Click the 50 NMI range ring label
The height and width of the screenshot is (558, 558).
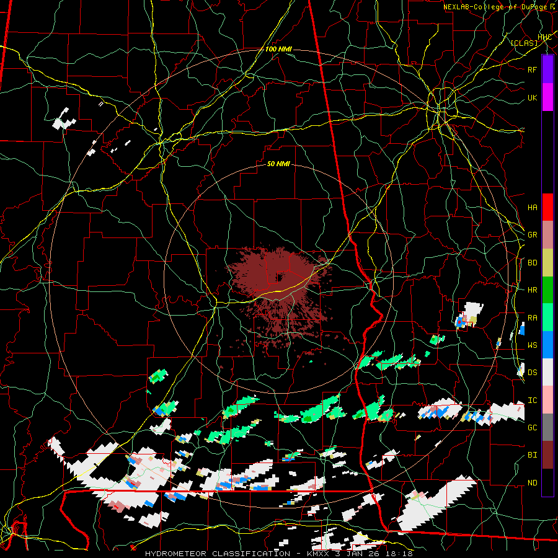278,164
